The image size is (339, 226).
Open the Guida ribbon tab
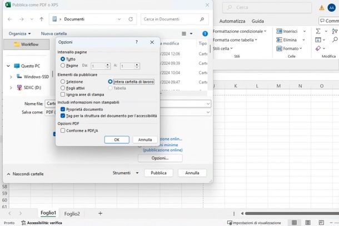click(x=258, y=21)
